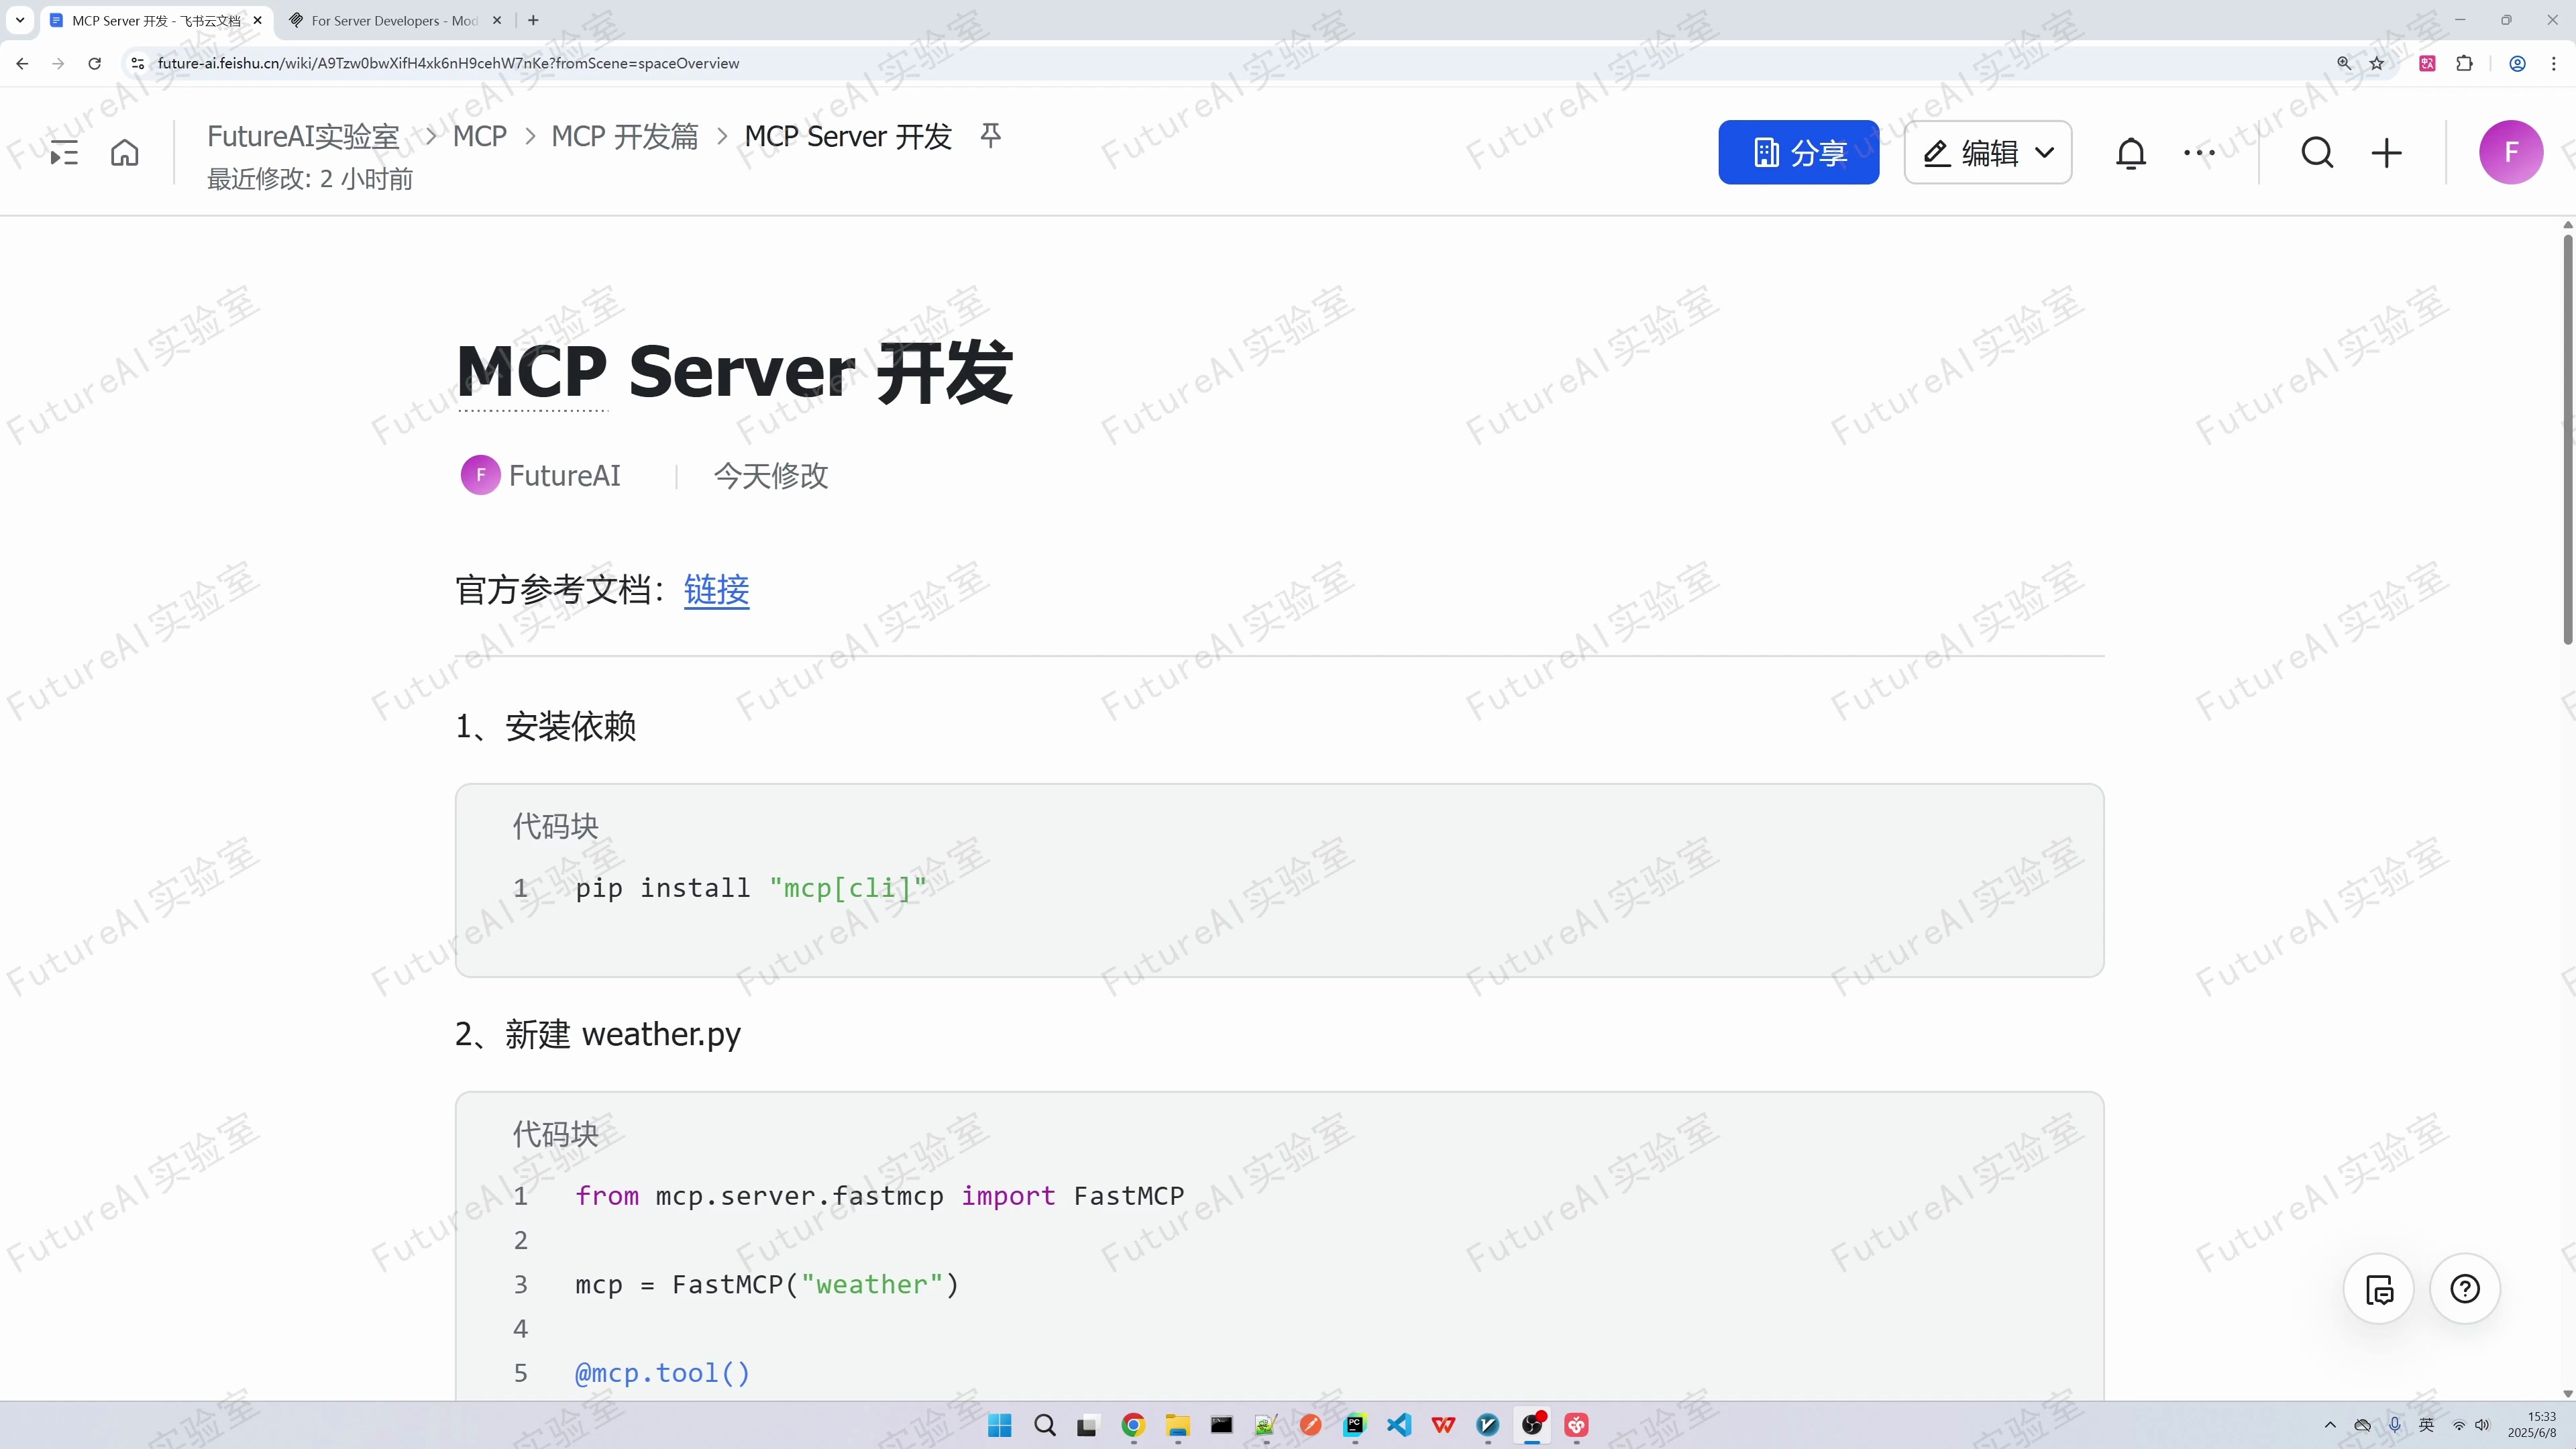The width and height of the screenshot is (2576, 1449).
Task: Open the browser tab search dropdown
Action: [x=20, y=20]
